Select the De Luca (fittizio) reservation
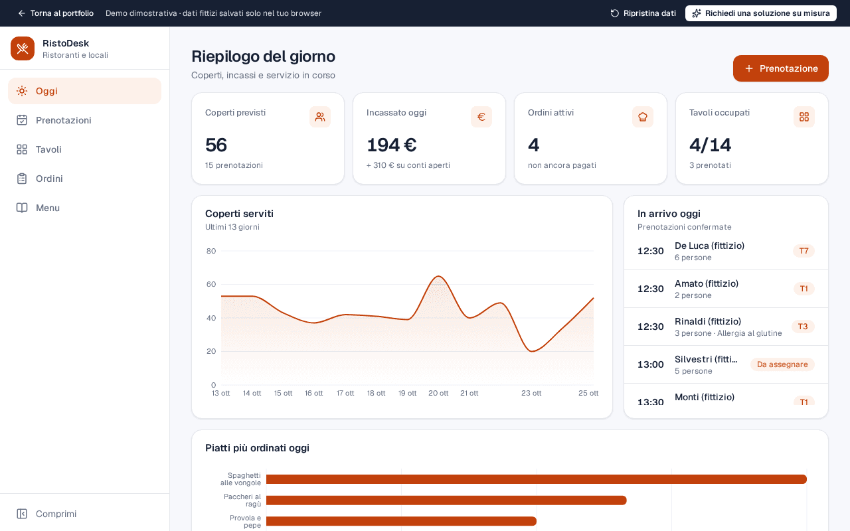The height and width of the screenshot is (531, 850). [726, 251]
